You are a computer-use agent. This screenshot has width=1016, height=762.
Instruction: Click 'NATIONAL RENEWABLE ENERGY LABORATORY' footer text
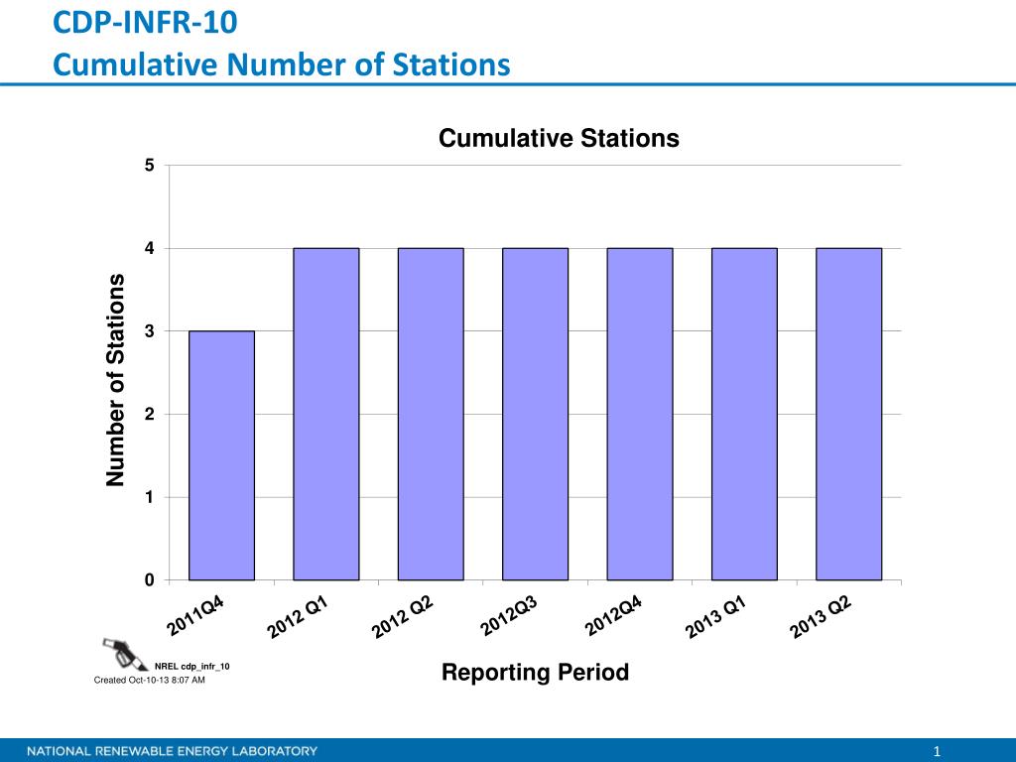point(172,751)
